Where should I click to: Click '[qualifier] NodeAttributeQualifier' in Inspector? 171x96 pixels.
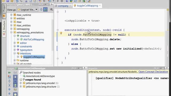pos(124,78)
